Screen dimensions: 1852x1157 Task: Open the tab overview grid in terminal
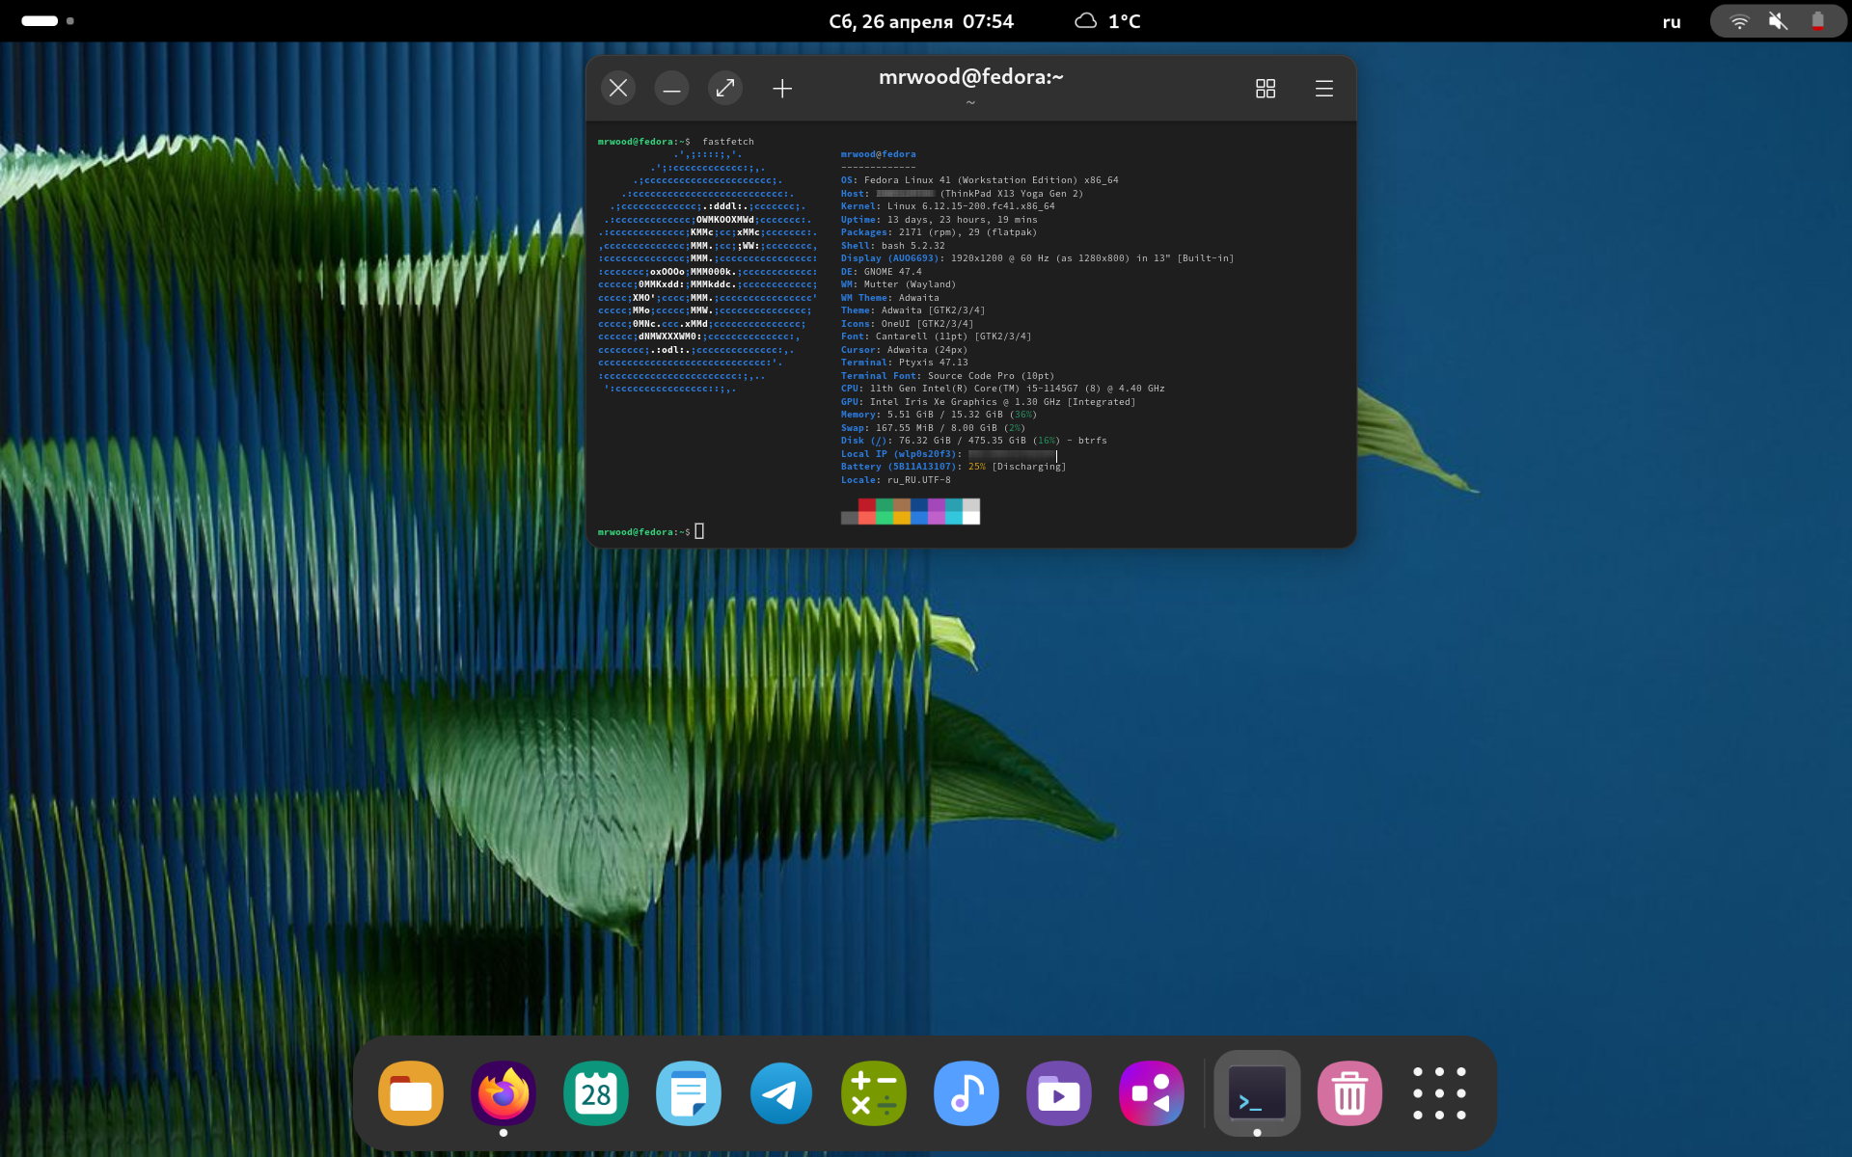[x=1266, y=89]
